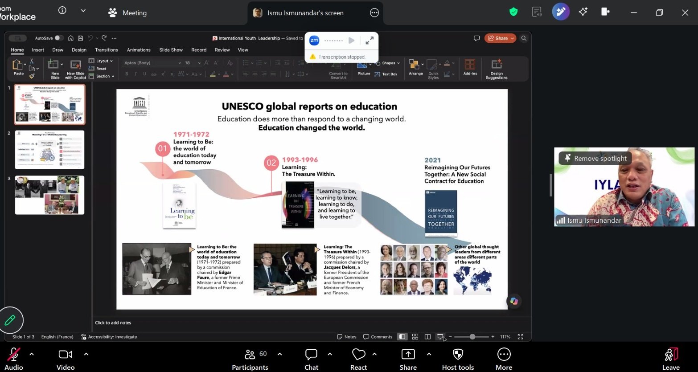698x372 pixels.
Task: Toggle Underline formatting
Action: [x=144, y=74]
